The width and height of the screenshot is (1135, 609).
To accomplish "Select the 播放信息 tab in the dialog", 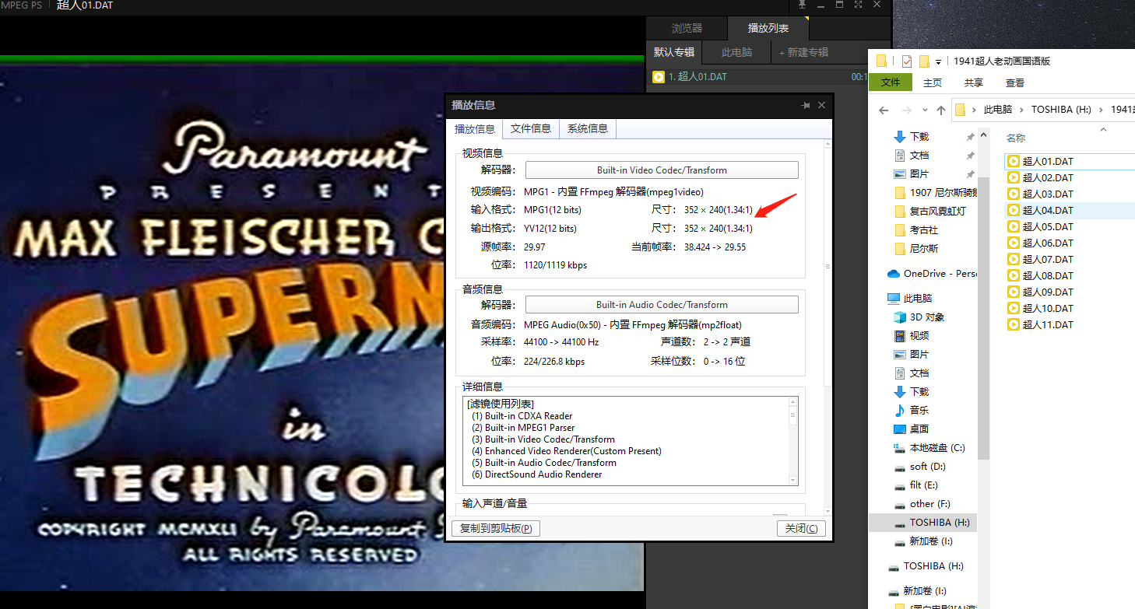I will coord(475,128).
